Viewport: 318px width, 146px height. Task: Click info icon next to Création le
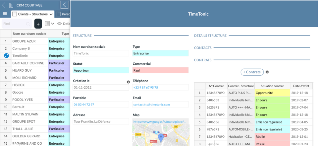point(128,82)
